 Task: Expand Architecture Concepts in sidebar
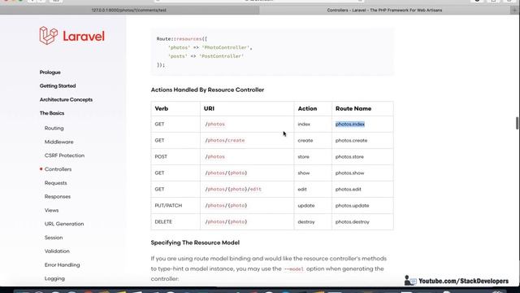click(x=66, y=99)
